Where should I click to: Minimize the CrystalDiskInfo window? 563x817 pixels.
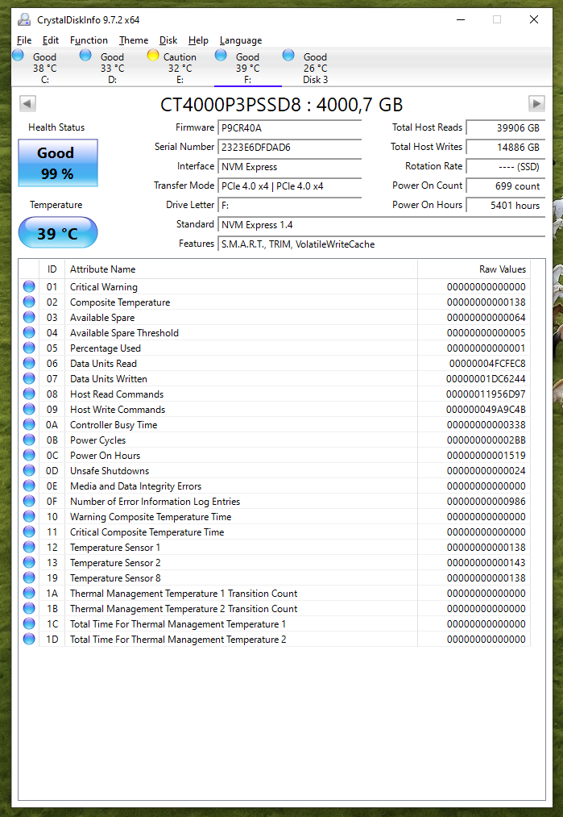(x=461, y=20)
